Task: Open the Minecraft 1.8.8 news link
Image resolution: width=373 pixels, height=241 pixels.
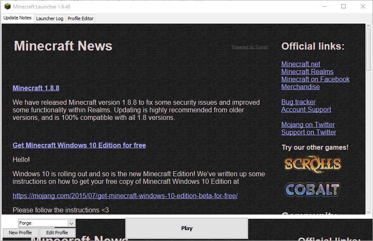Action: [x=36, y=88]
